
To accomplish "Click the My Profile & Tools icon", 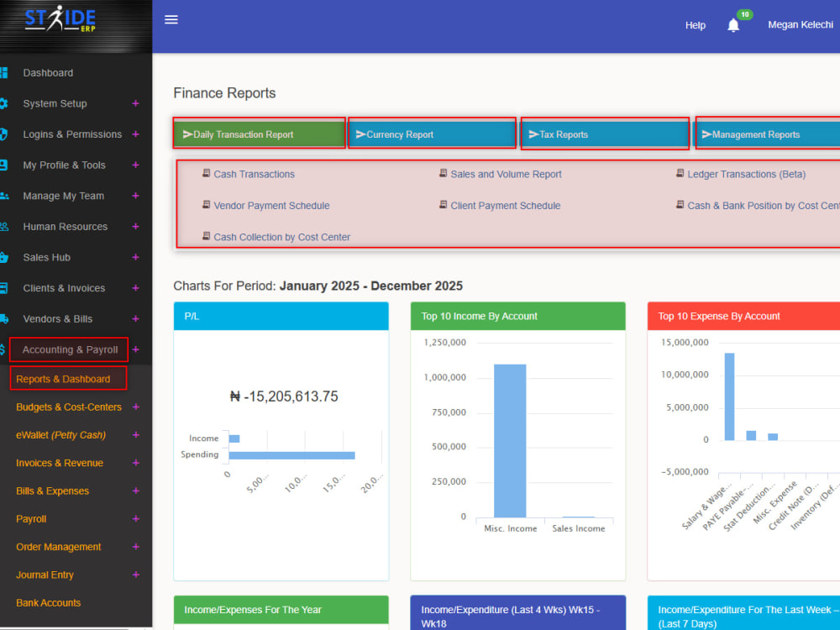I will click(x=3, y=165).
